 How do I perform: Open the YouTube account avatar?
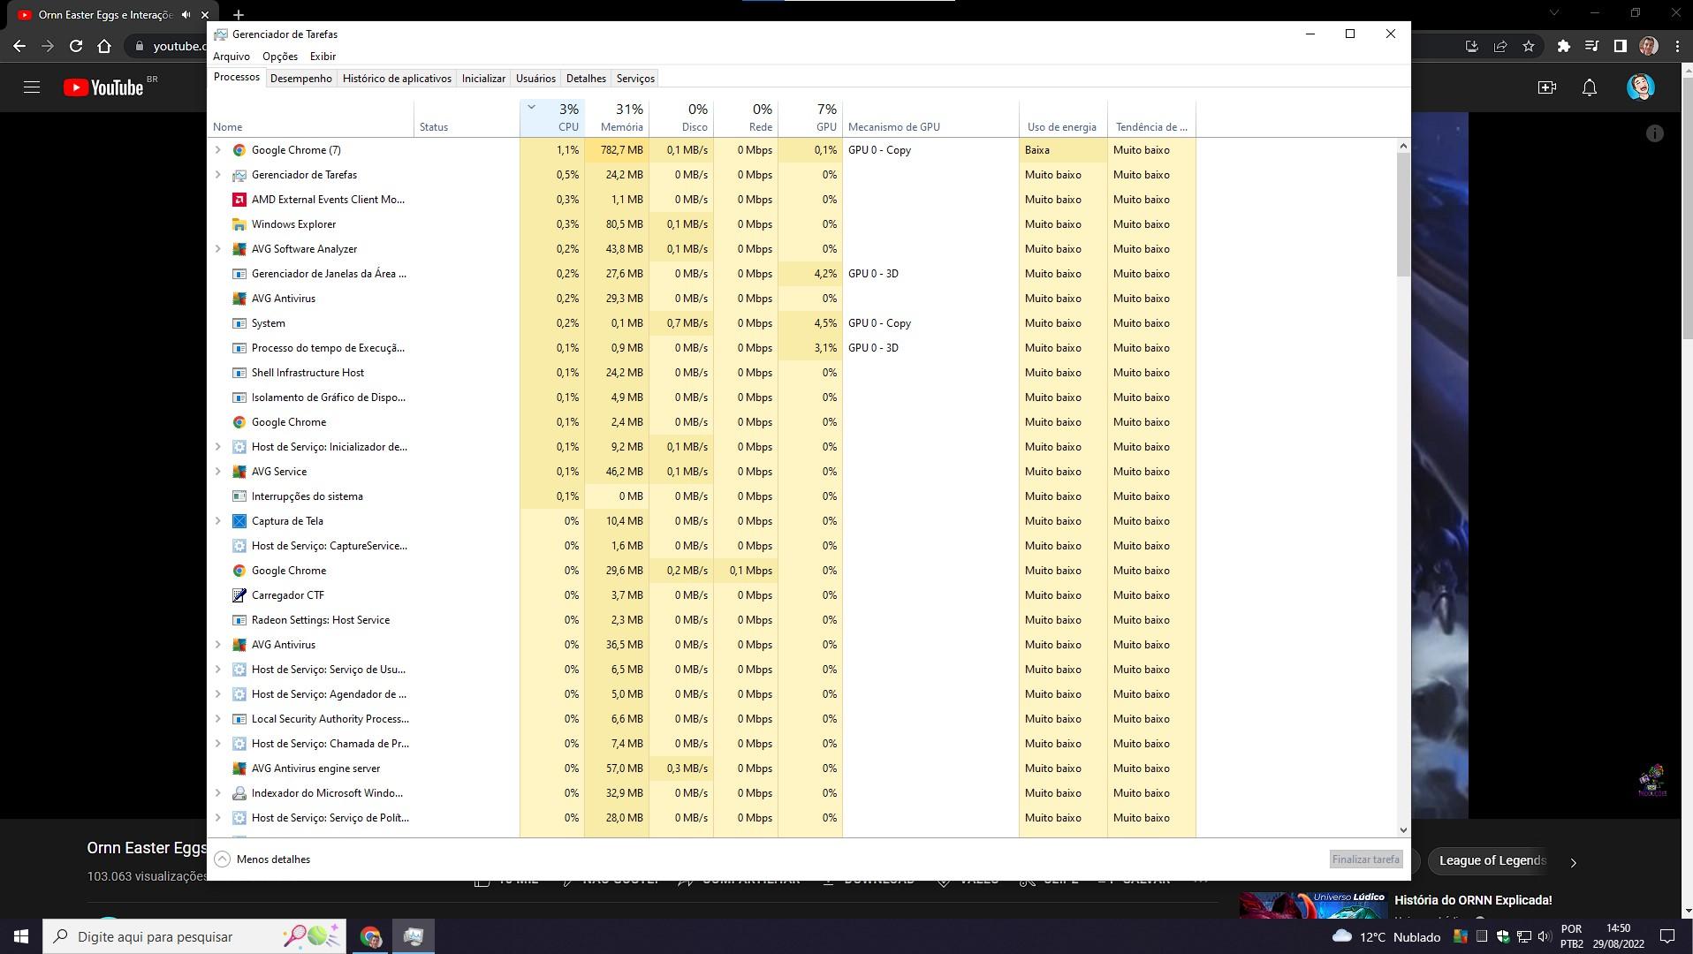click(x=1640, y=87)
